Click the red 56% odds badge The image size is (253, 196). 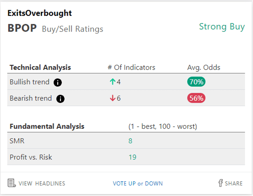point(196,98)
